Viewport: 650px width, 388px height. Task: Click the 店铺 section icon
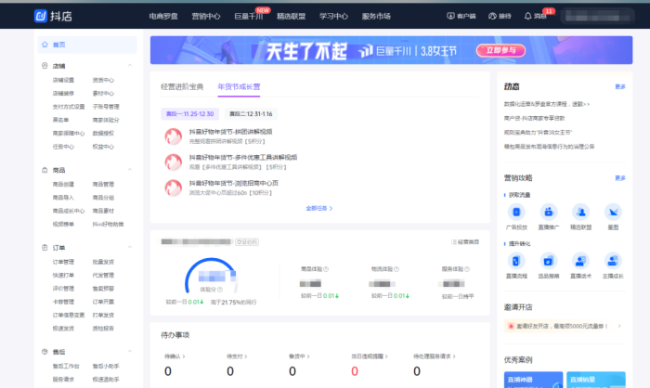point(45,66)
